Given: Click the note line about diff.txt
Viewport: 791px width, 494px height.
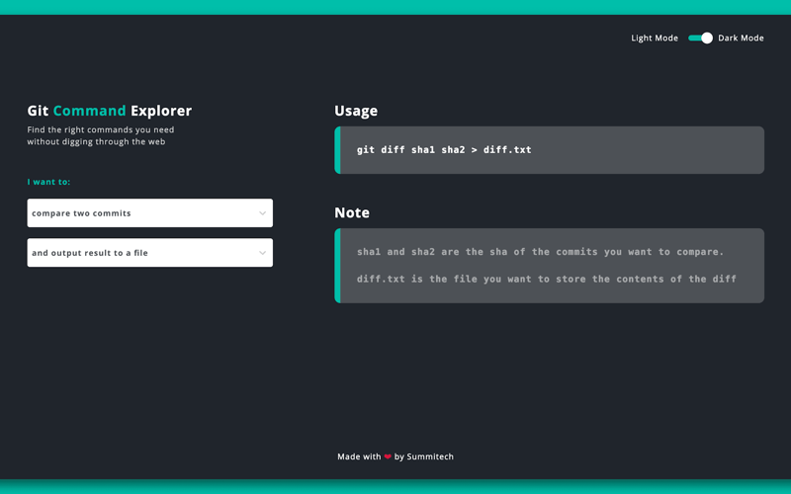Looking at the screenshot, I should pos(547,279).
